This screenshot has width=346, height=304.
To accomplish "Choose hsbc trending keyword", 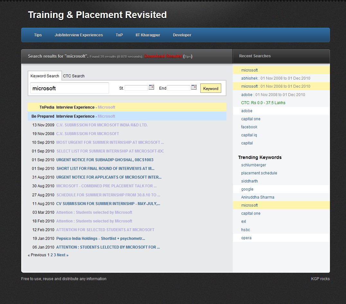I will pyautogui.click(x=245, y=230).
